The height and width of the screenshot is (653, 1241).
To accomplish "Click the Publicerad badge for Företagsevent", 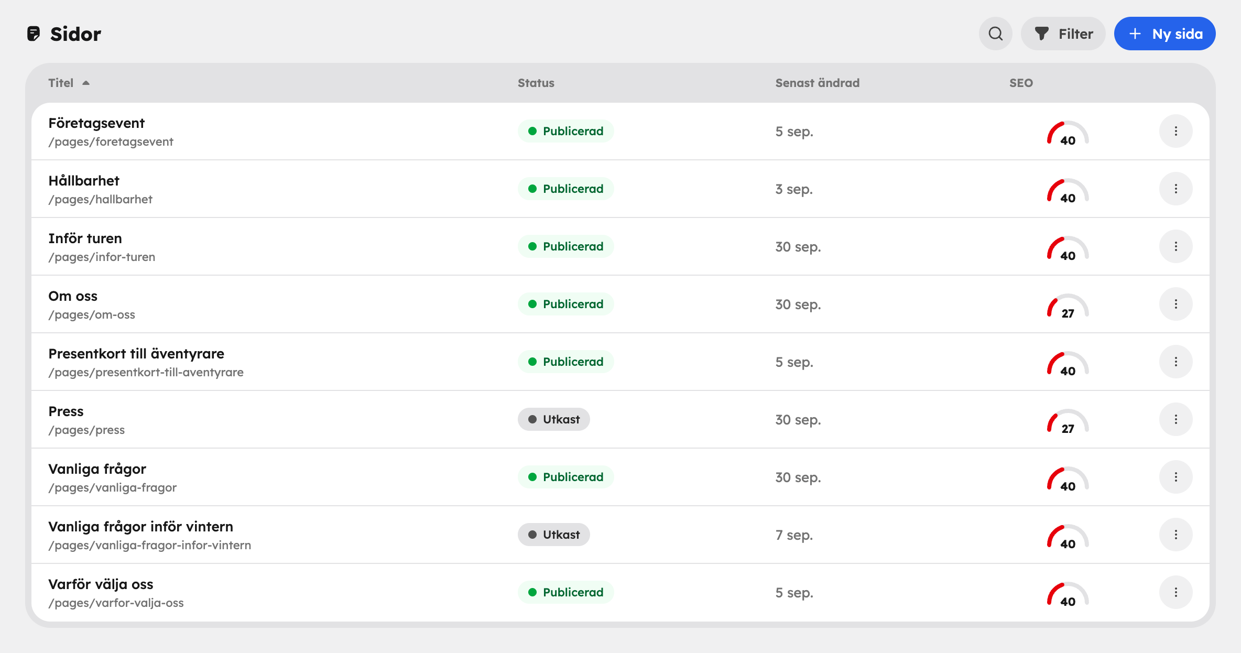I will [566, 131].
